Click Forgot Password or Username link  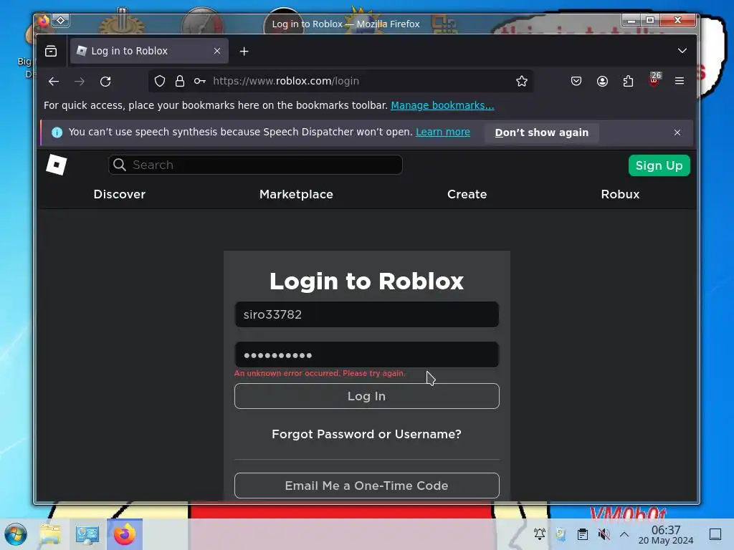366,435
